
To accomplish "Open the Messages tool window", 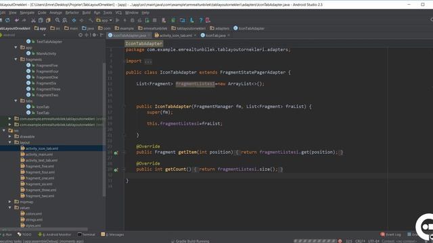I will pyautogui.click(x=113, y=234).
